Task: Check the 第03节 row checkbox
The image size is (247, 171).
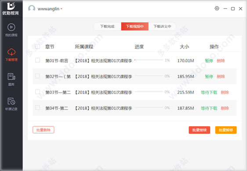Action: point(37,92)
